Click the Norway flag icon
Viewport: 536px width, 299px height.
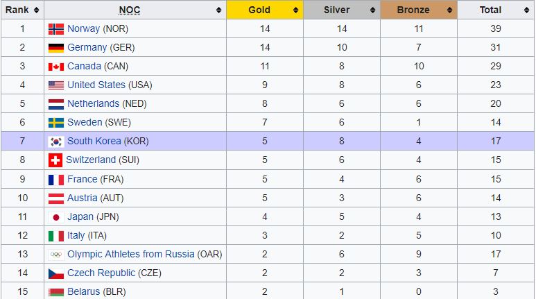tap(56, 28)
